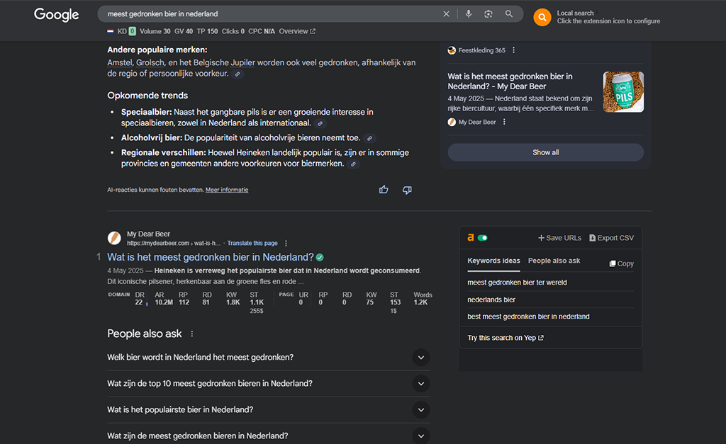Open more options for My Dear Beer result
Viewport: 726px width, 444px height.
click(286, 244)
